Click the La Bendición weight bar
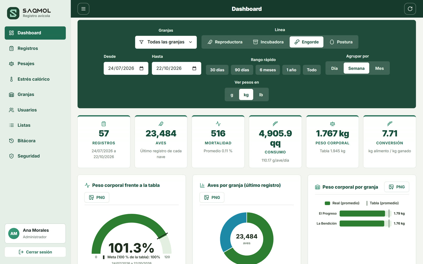Viewport: 423px width, 264px height. point(362,223)
